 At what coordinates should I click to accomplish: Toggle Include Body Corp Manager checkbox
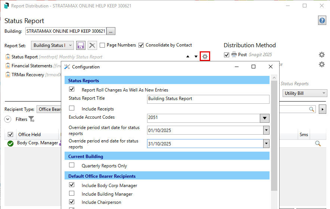(72, 185)
